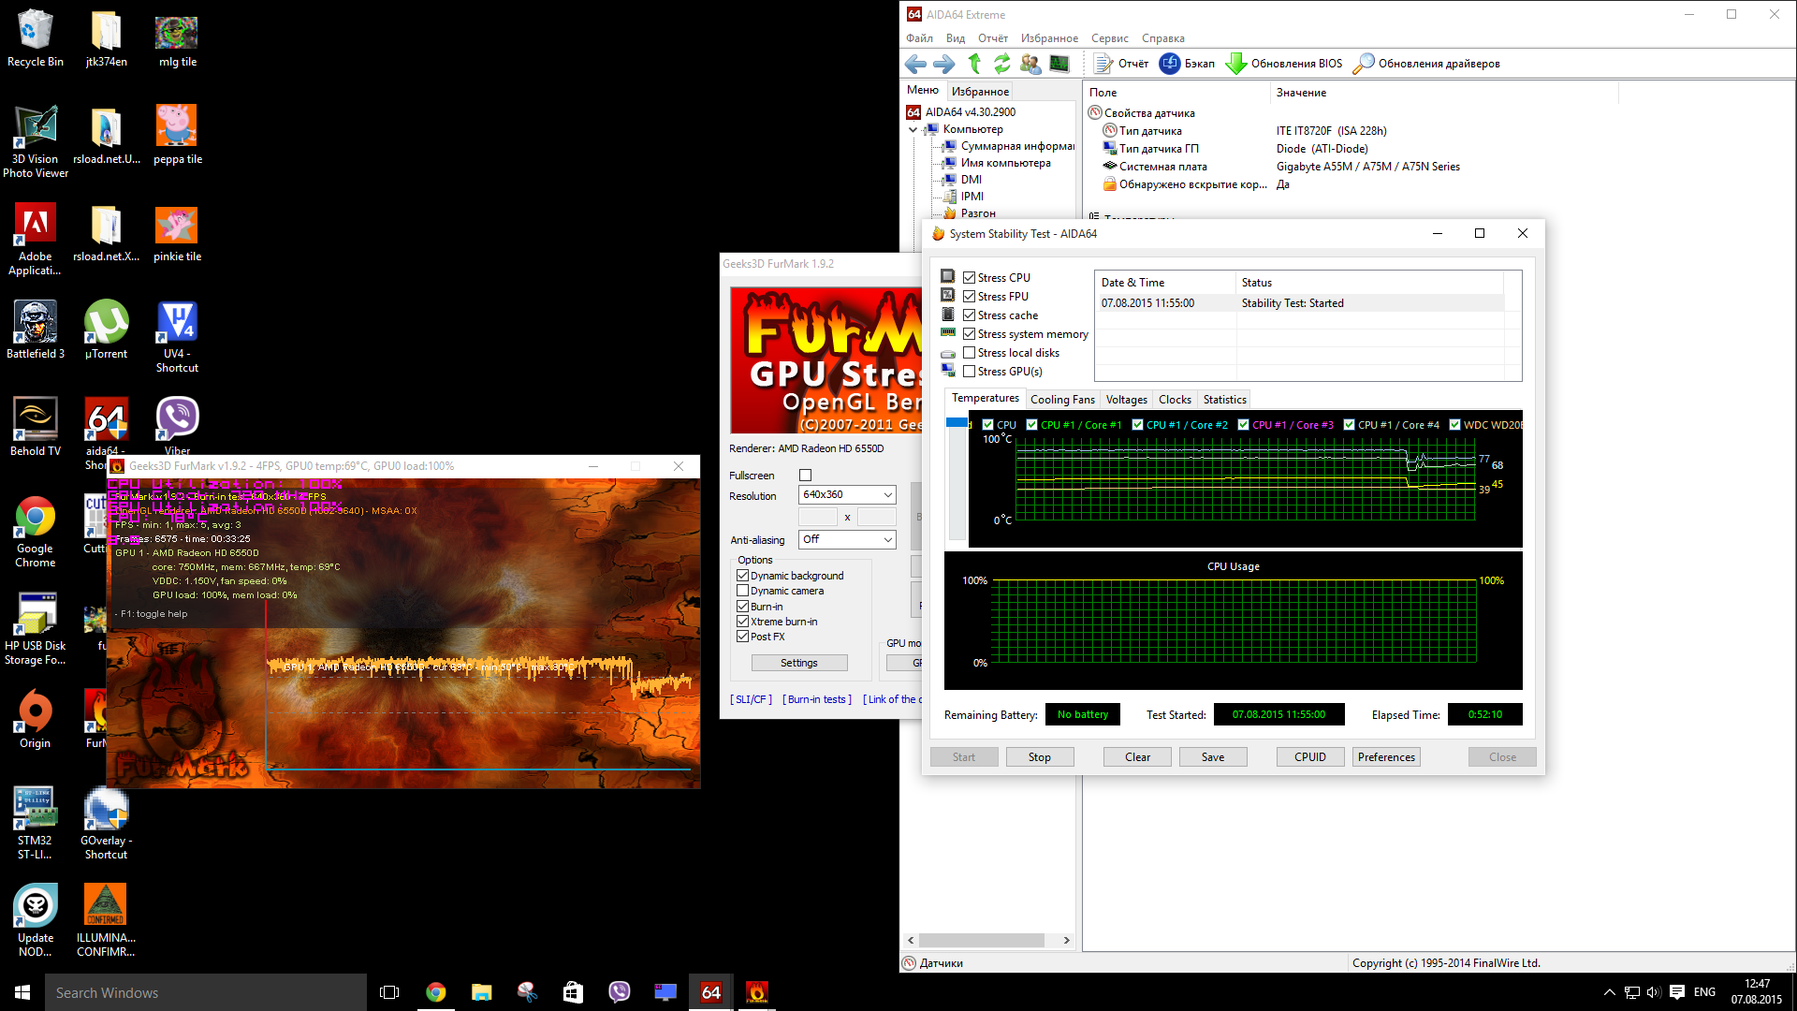Click the green up arrow toolbar icon
This screenshot has height=1011, width=1797.
[x=974, y=64]
